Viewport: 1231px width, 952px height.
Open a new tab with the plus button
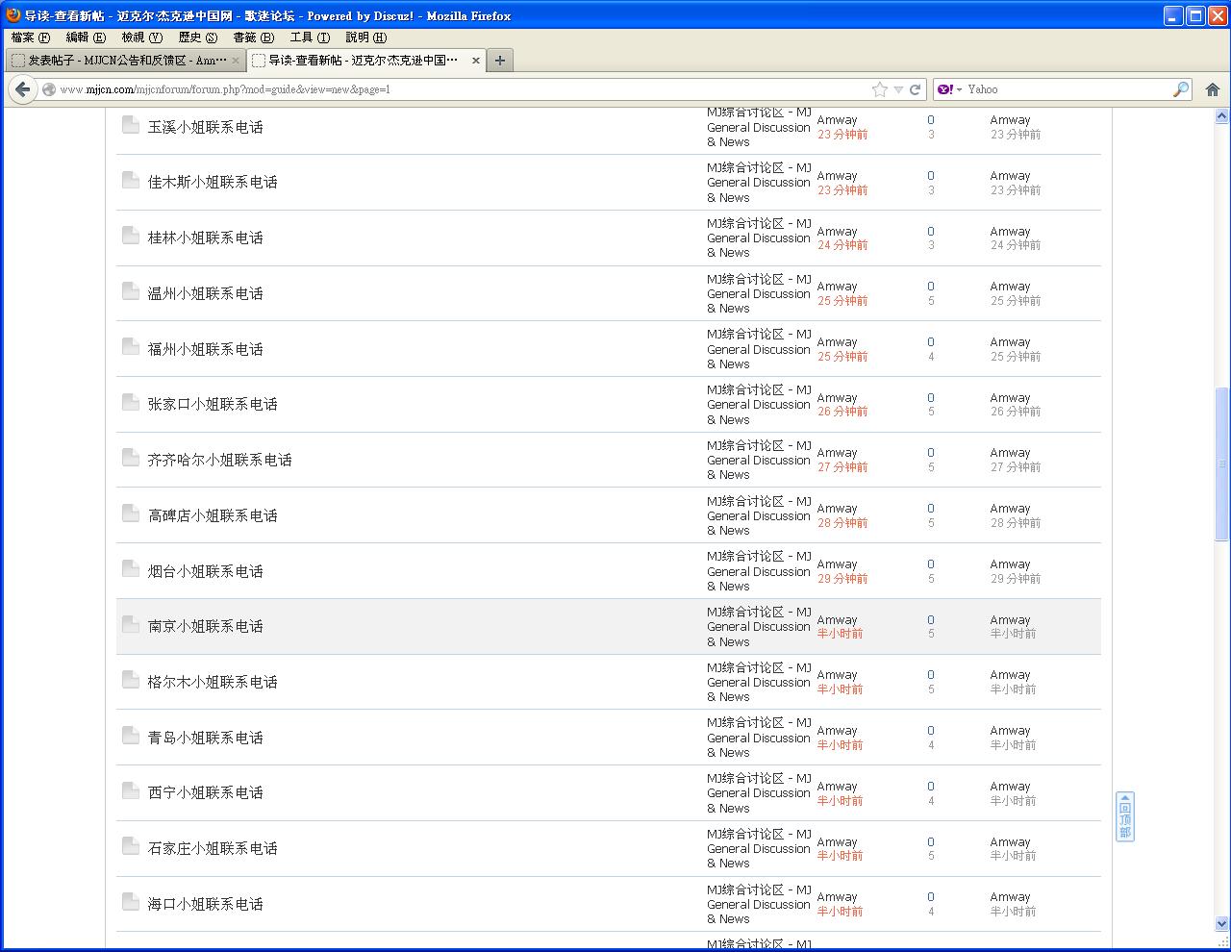point(499,61)
